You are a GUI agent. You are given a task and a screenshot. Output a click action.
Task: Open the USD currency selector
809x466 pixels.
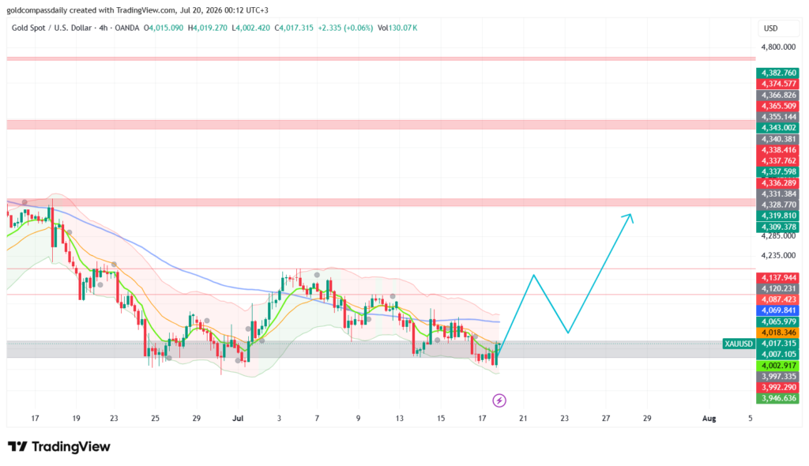[778, 28]
